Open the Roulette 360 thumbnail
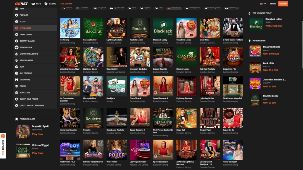303x170 pixels. point(117,57)
